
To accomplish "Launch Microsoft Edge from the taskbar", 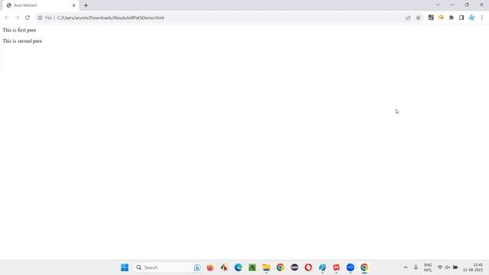I will (x=238, y=267).
